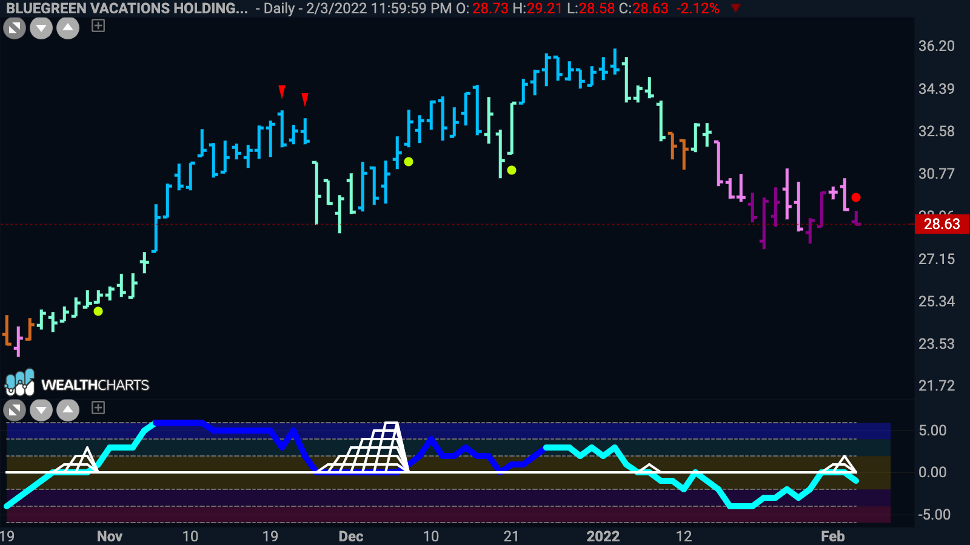
Task: Click the '12' date axis label
Action: coord(684,536)
